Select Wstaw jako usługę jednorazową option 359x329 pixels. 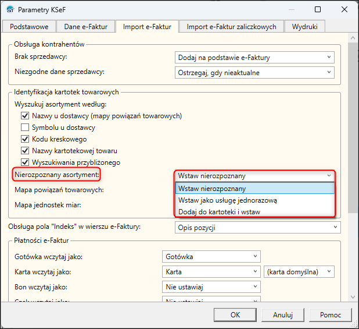[x=228, y=200]
